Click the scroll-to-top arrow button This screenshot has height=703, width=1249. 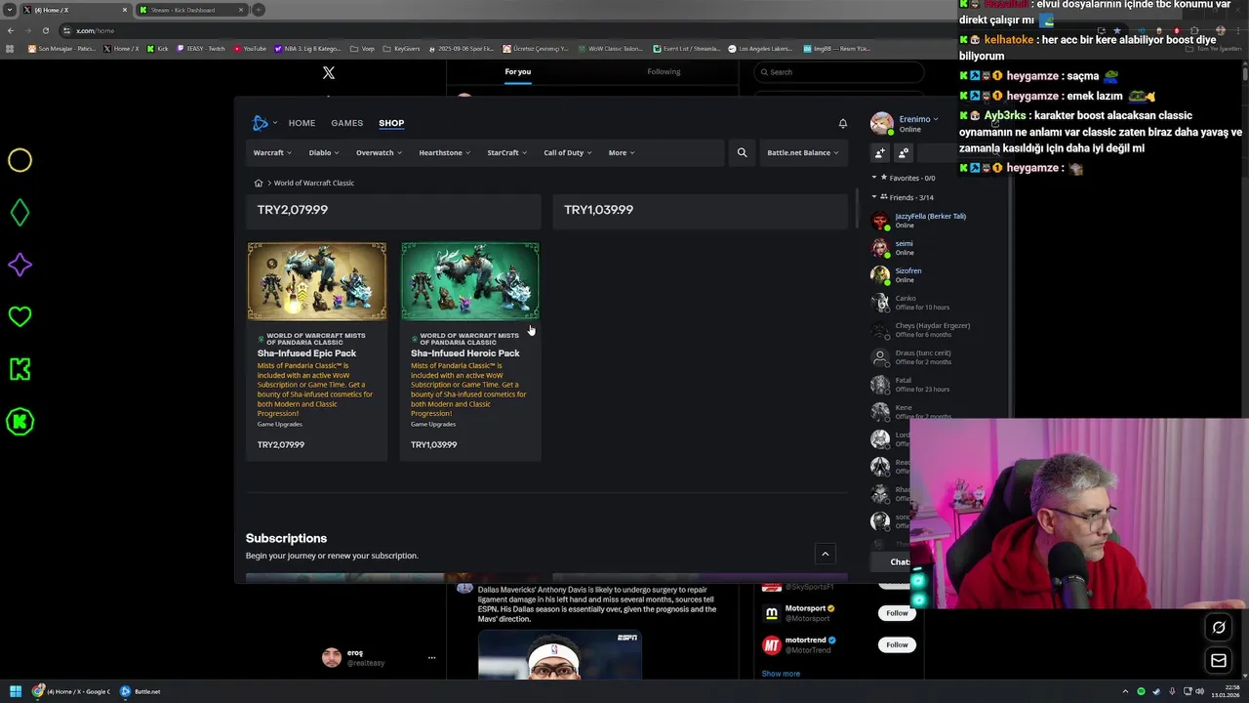[825, 554]
